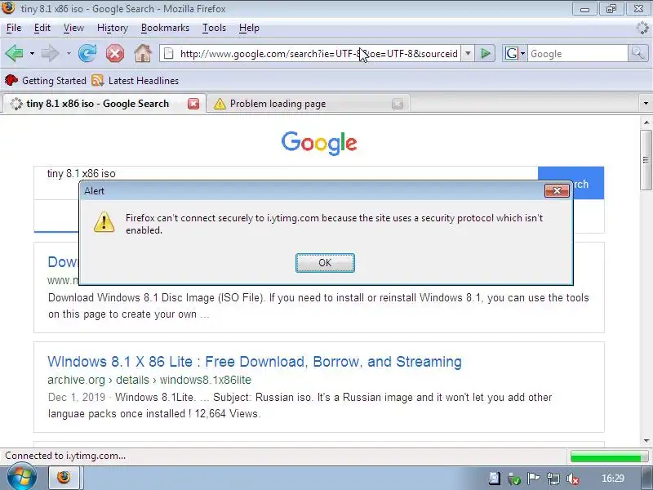The width and height of the screenshot is (653, 490).
Task: Click the warning triangle icon in the Alert
Action: point(104,221)
